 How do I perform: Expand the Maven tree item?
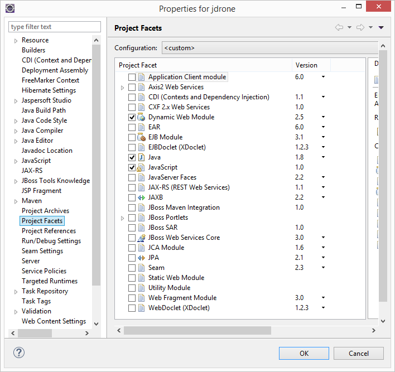[x=16, y=201]
